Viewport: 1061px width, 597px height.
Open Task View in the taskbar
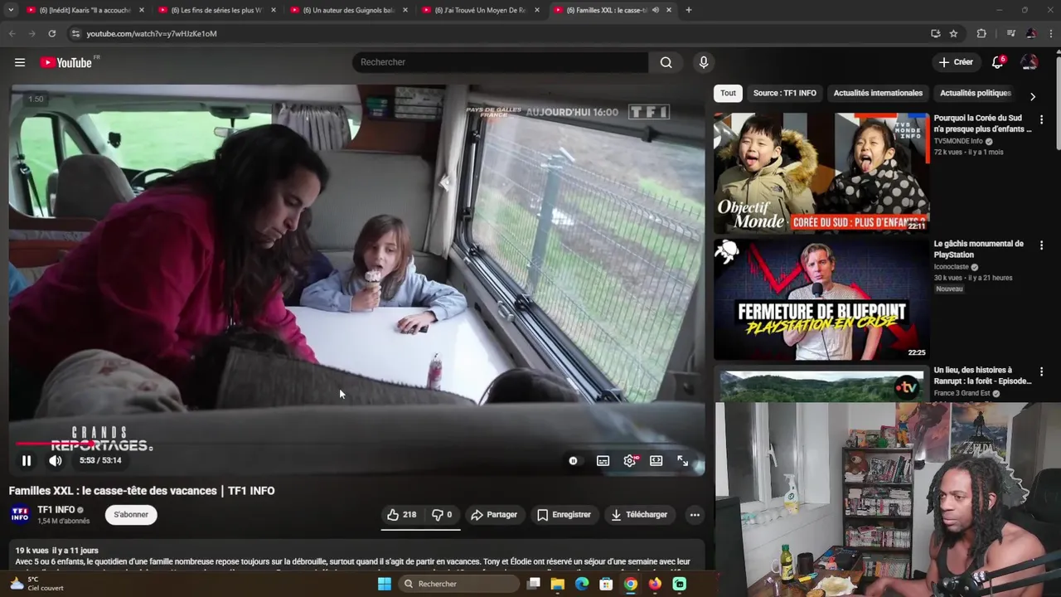pyautogui.click(x=534, y=584)
